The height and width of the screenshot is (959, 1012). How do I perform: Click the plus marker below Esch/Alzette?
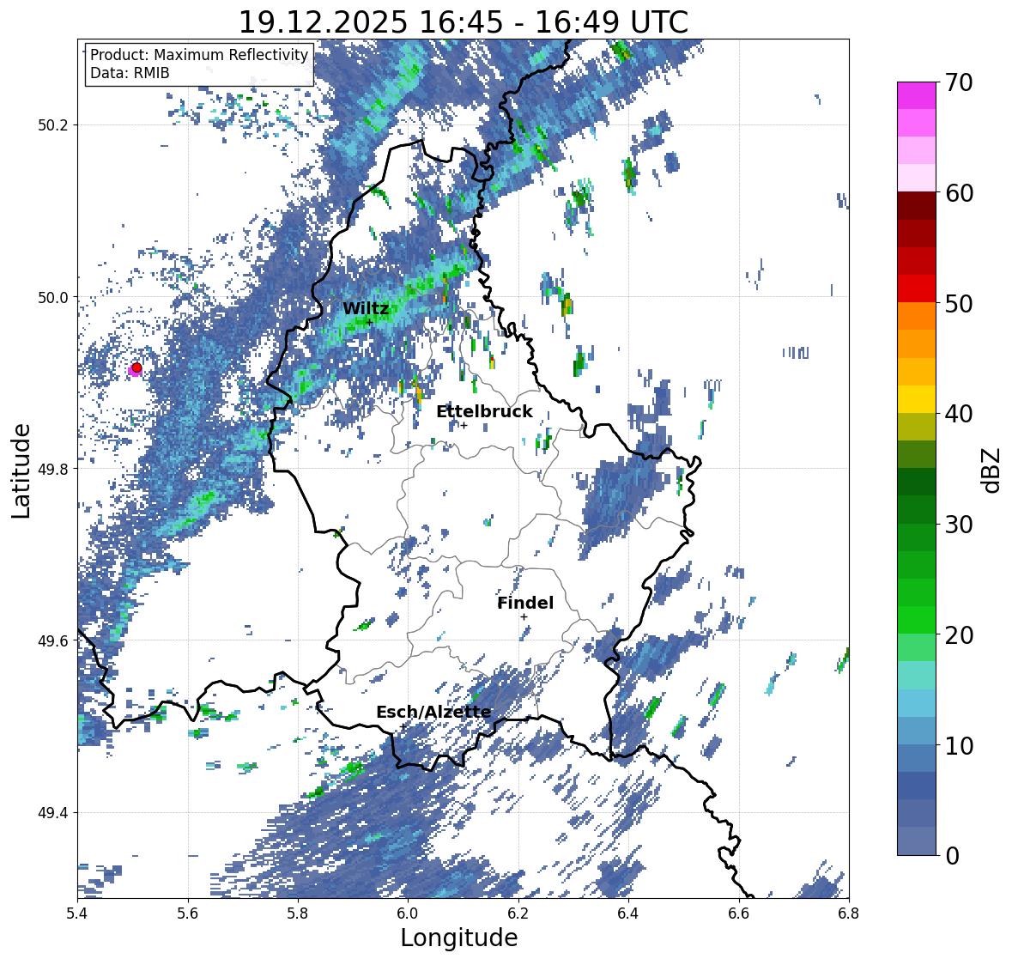(403, 726)
